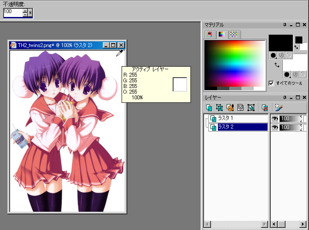Click the ラスタ 1 layer type icon

tap(213, 118)
